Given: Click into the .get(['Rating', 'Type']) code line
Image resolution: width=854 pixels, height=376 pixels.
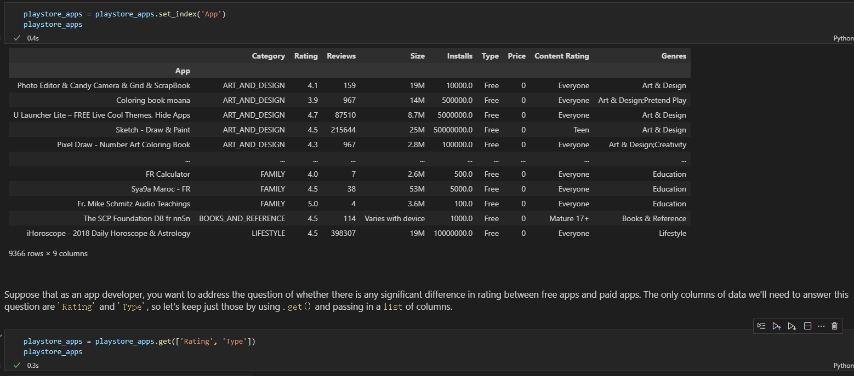Looking at the screenshot, I should (139, 342).
